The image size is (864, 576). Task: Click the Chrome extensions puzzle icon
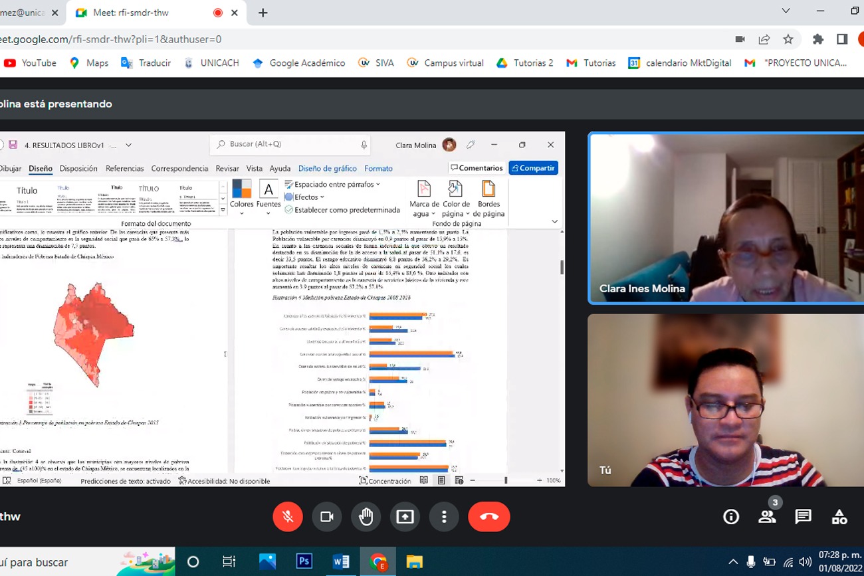click(x=817, y=39)
